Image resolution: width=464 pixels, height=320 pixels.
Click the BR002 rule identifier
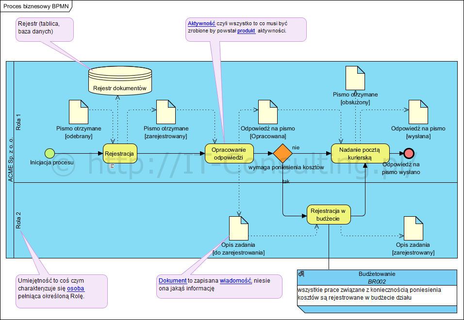[x=377, y=282]
